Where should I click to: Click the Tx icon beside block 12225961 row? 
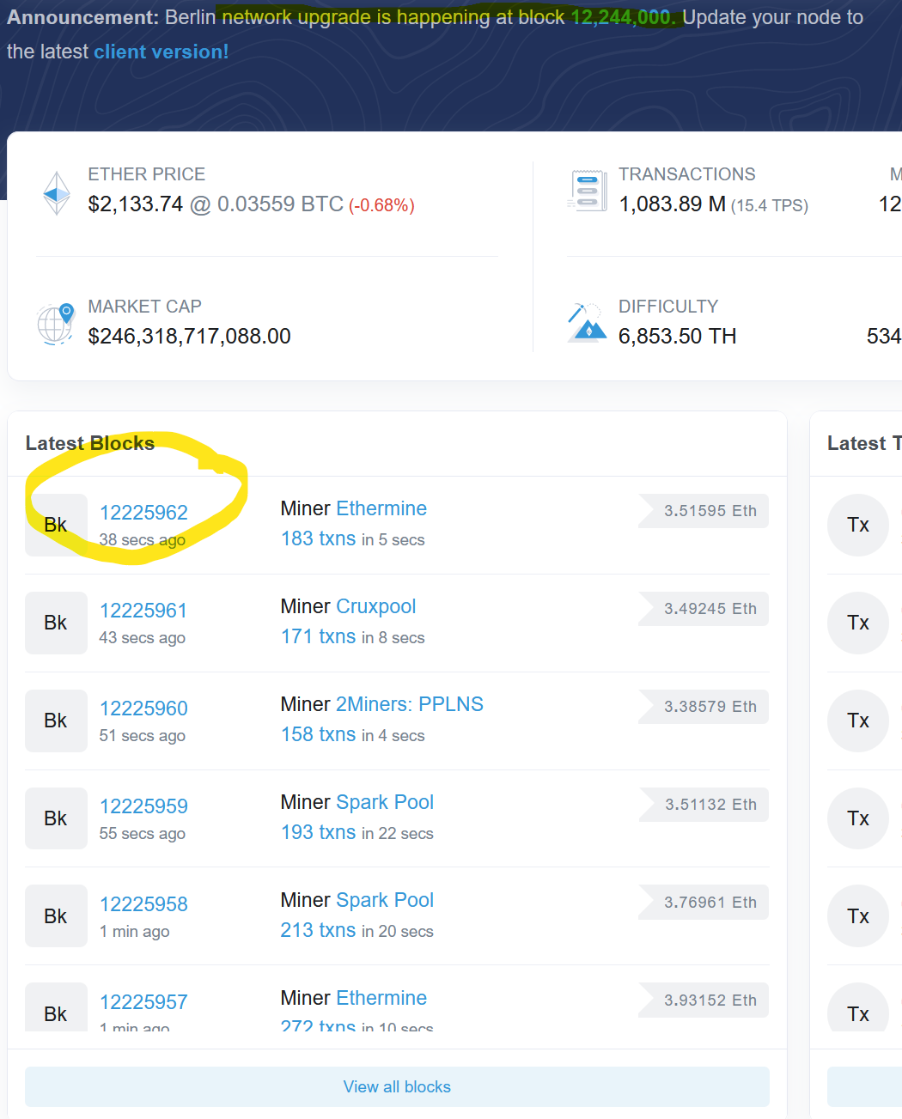click(x=858, y=623)
